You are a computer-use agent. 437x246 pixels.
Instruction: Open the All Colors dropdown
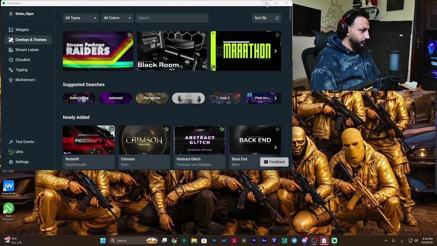(117, 18)
